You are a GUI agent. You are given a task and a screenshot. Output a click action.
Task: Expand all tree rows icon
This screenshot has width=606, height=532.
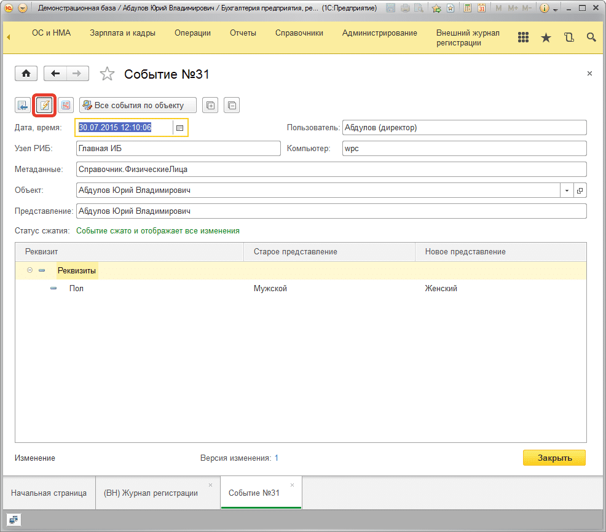[x=210, y=105]
